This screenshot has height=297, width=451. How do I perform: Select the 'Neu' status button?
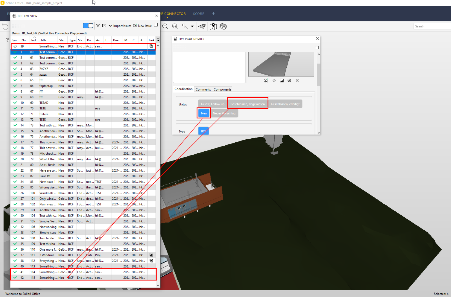(204, 113)
